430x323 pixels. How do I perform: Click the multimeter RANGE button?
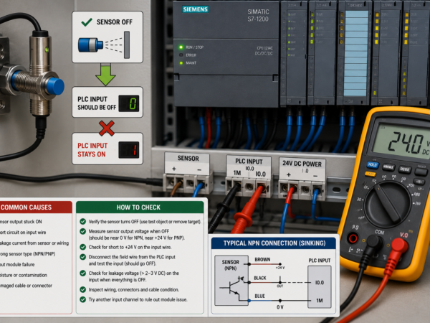405,169
